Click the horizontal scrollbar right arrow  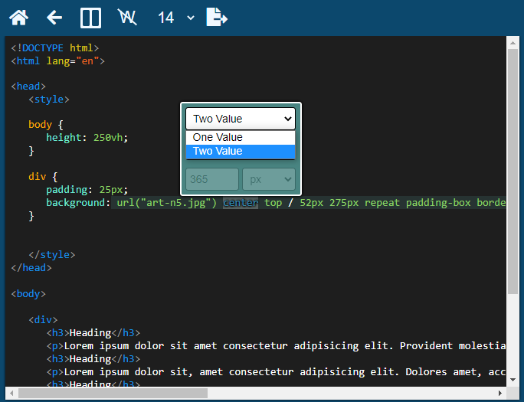[x=500, y=393]
